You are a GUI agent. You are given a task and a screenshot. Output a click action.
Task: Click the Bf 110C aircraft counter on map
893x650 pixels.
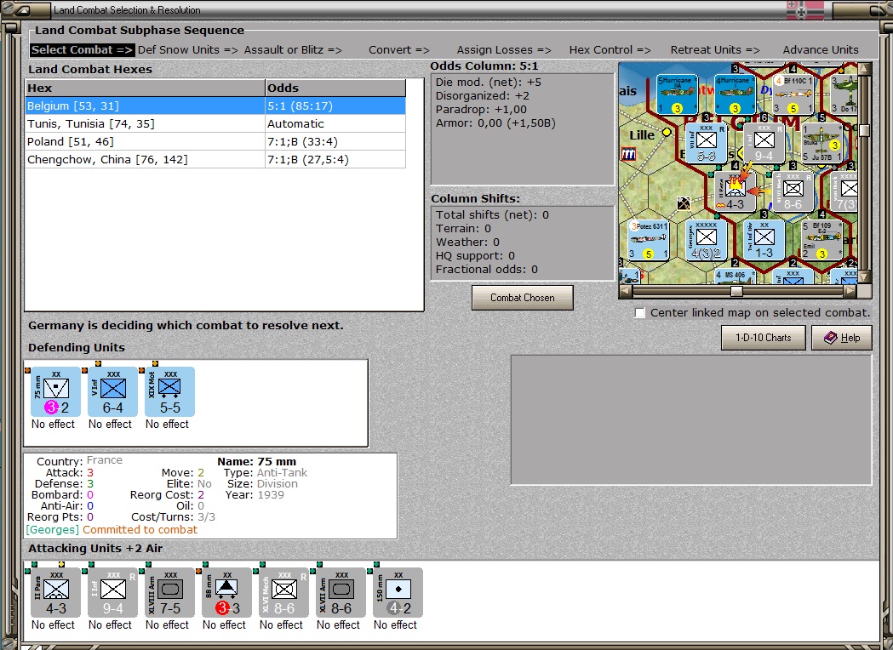(793, 94)
